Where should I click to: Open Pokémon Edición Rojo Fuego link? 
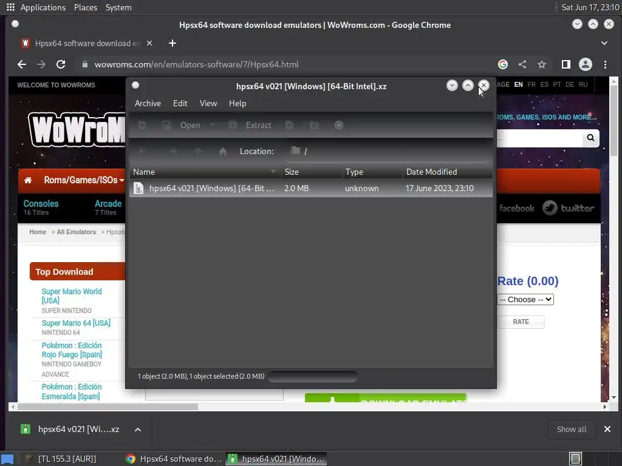[72, 350]
